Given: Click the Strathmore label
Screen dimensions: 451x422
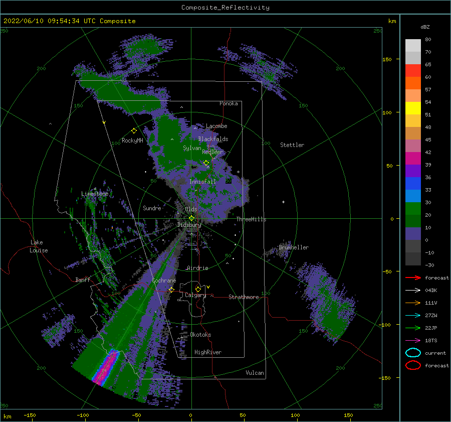Looking at the screenshot, I should coord(244,297).
